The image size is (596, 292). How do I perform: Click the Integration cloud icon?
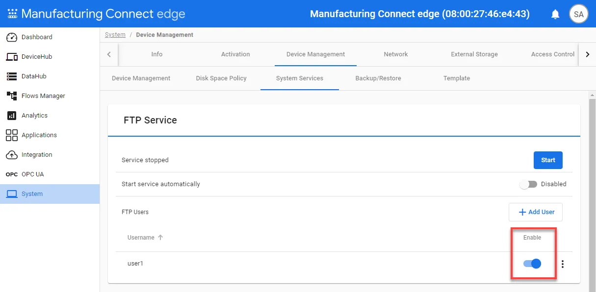pyautogui.click(x=12, y=155)
